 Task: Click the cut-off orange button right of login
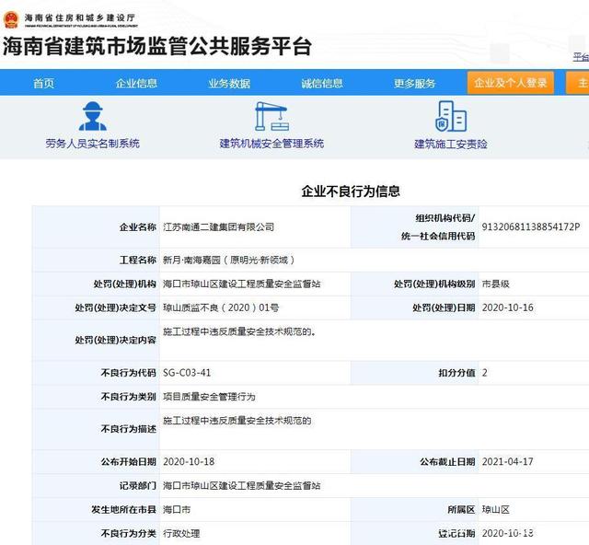coord(578,83)
